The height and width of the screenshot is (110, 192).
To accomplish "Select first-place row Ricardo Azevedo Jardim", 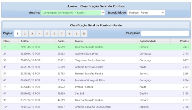I will coord(89,47).
